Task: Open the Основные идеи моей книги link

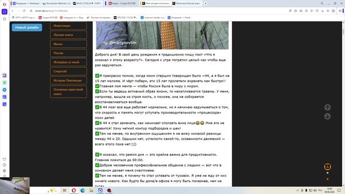Action: point(68,92)
